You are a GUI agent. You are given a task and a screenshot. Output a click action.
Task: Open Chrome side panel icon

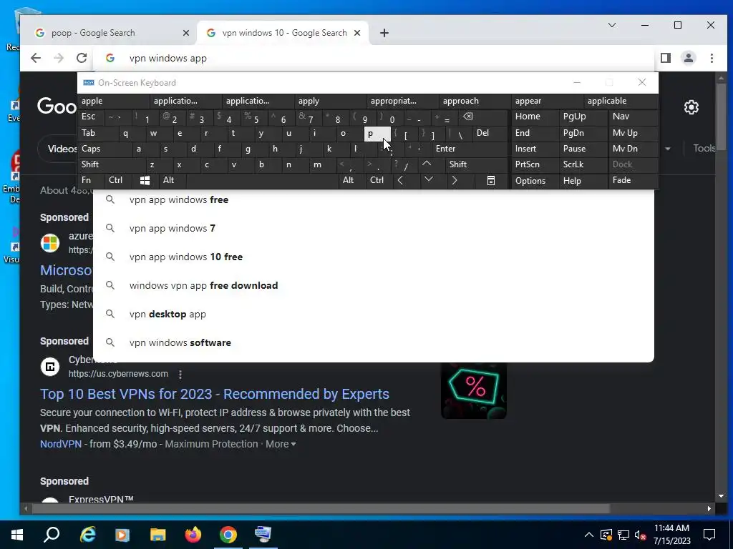pos(666,58)
